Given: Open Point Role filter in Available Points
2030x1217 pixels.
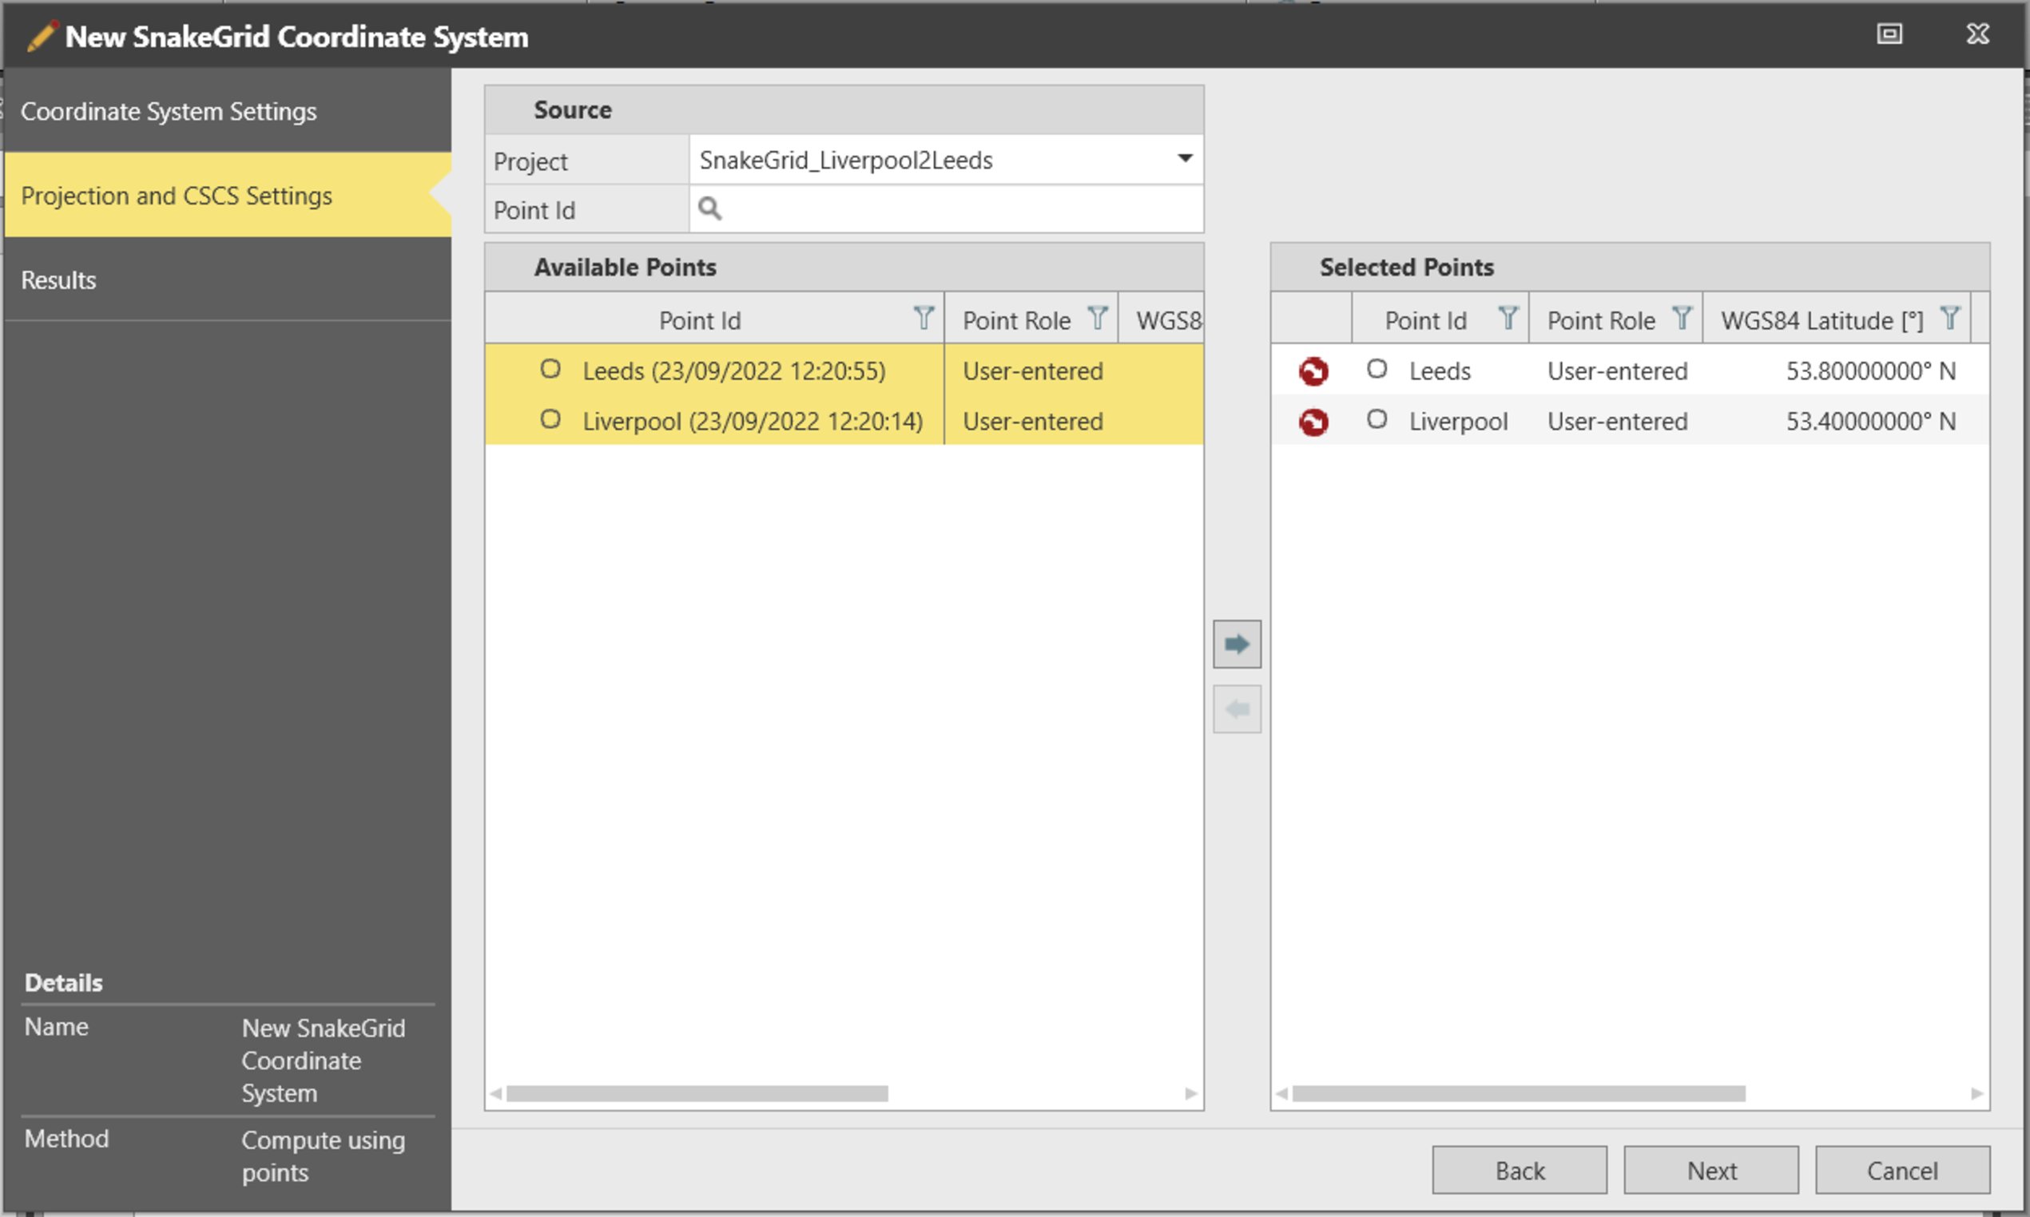Looking at the screenshot, I should 1098,318.
